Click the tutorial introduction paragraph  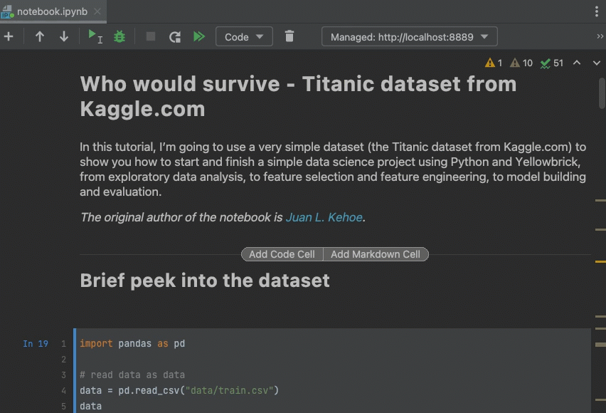coord(333,169)
